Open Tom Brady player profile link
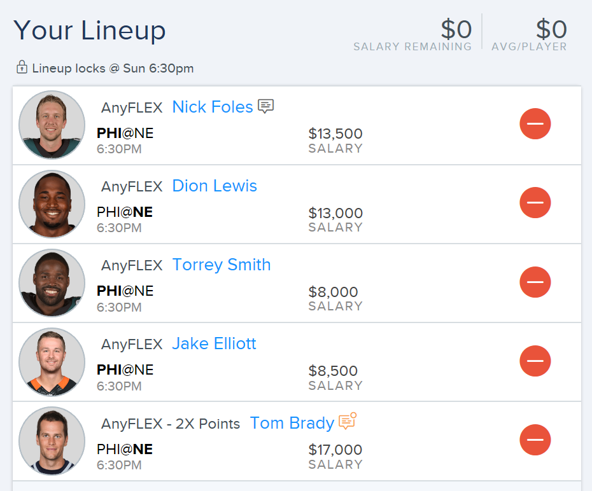 (292, 423)
